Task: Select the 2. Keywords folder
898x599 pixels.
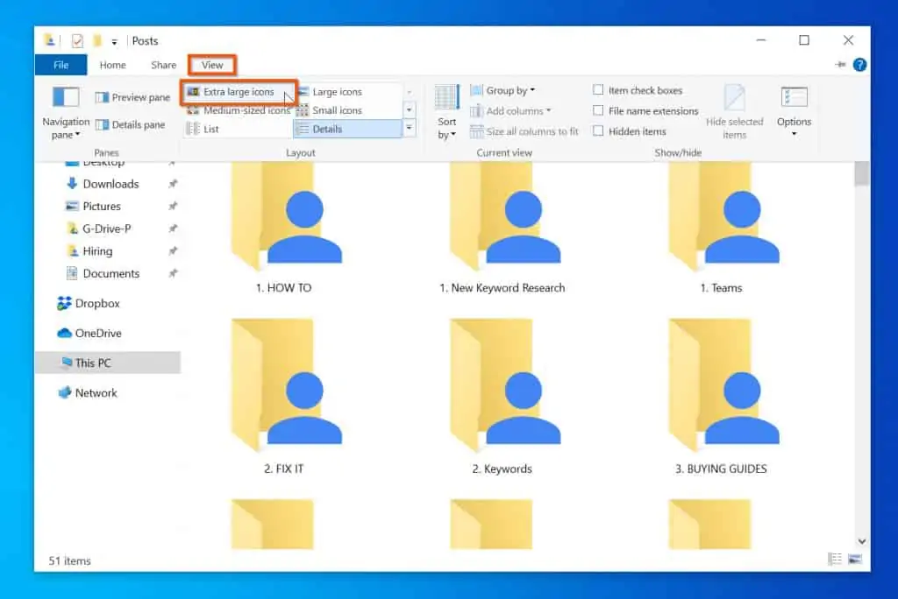Action: coord(502,398)
